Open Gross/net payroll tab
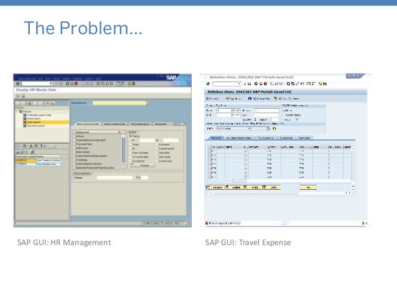The height and width of the screenshot is (298, 397). [x=140, y=124]
